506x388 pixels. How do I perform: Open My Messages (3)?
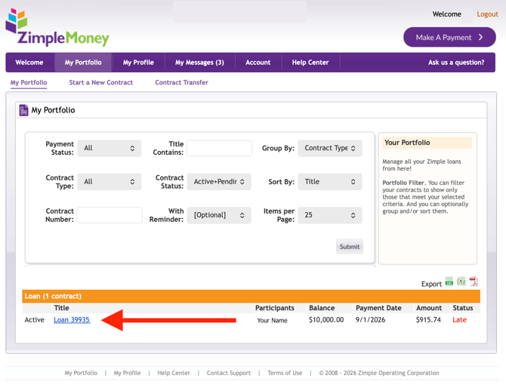(199, 62)
